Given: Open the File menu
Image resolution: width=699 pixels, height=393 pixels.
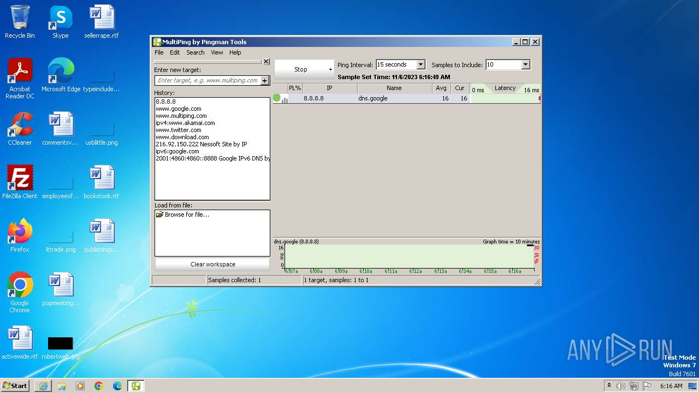Looking at the screenshot, I should coord(159,52).
